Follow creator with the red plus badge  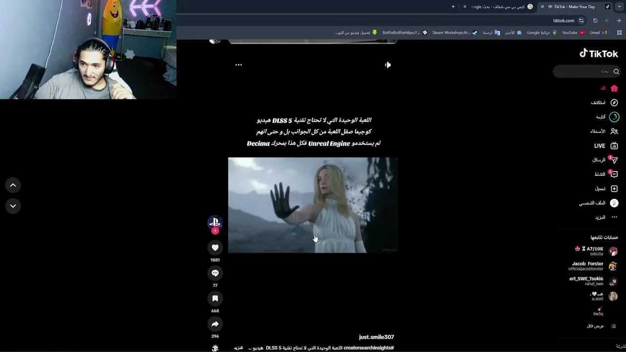click(x=215, y=231)
